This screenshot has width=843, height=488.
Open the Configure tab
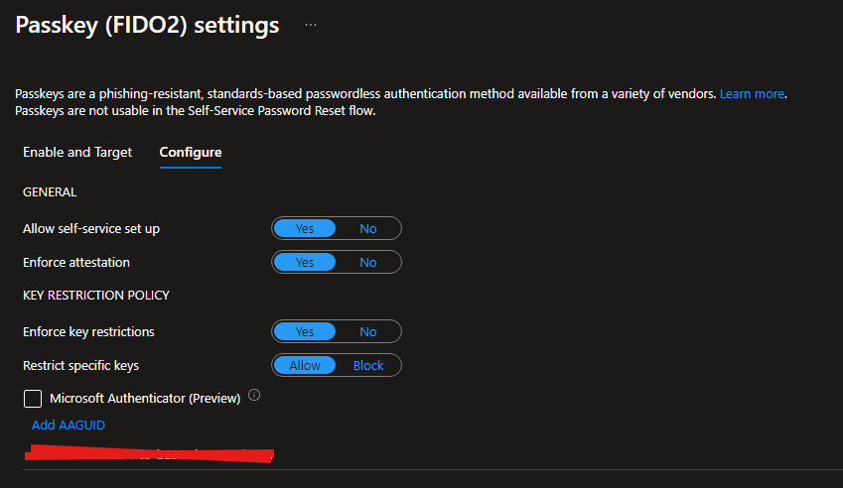point(191,153)
